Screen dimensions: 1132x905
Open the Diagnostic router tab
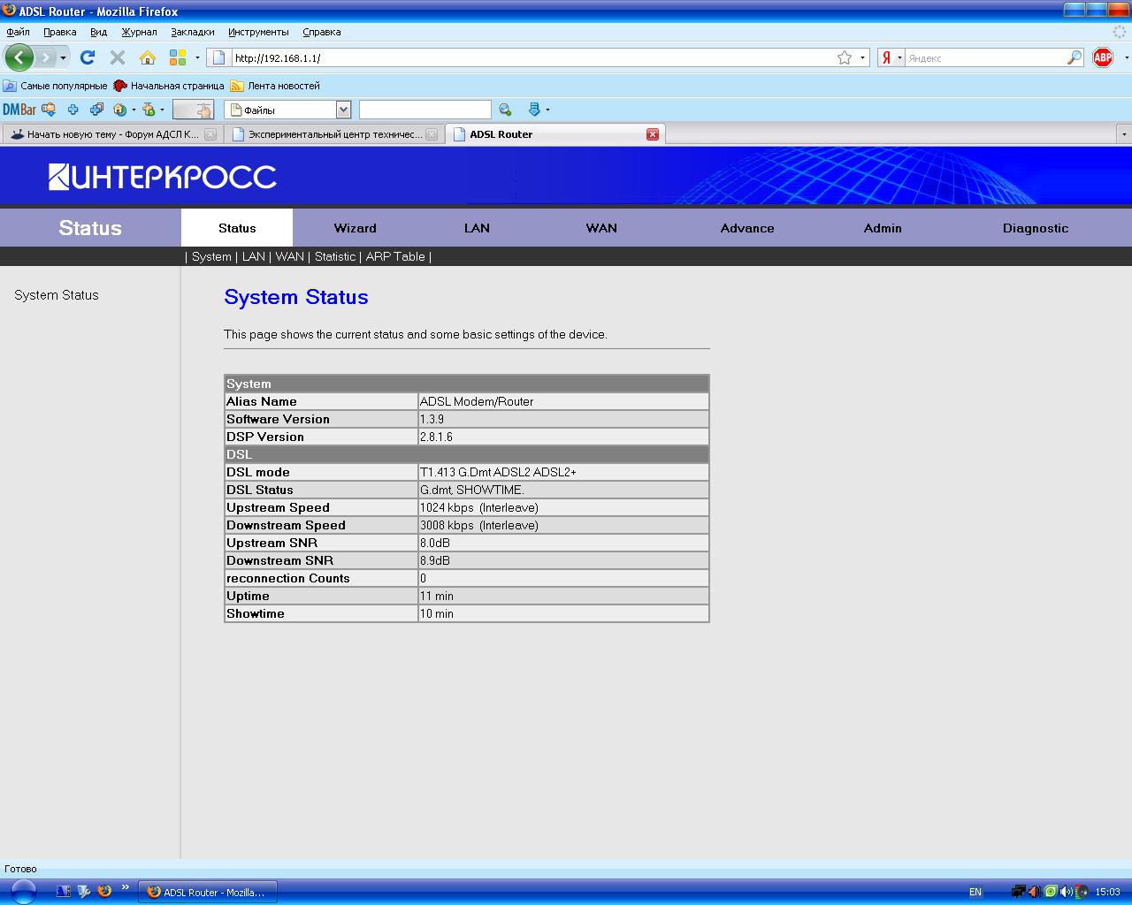point(1035,228)
